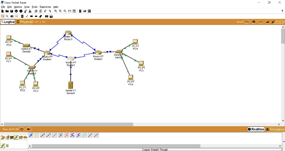This screenshot has height=151, width=285.
Task: Pick the Console cable connection
Action: coord(37,135)
